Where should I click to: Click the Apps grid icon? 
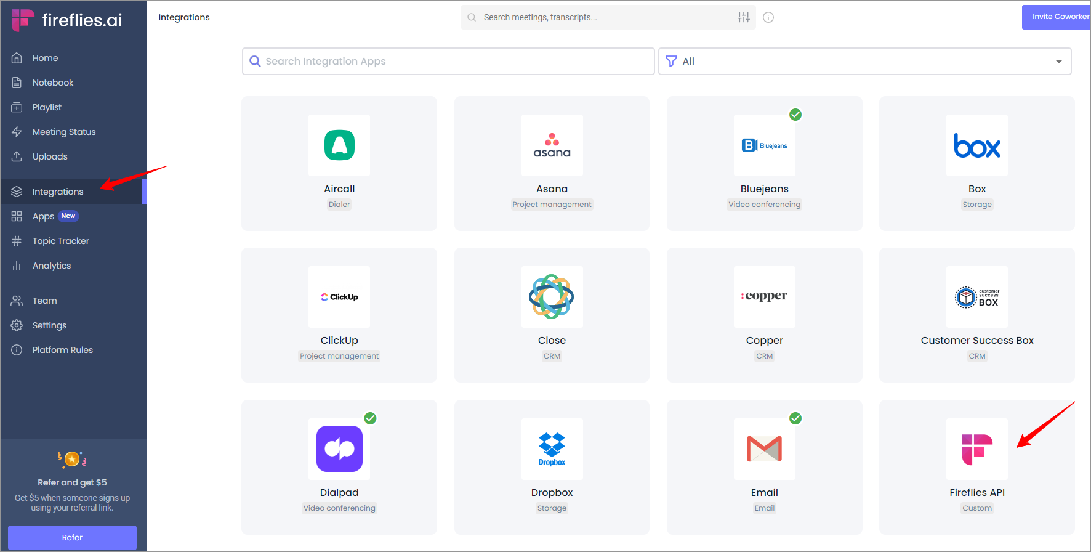[x=17, y=216]
